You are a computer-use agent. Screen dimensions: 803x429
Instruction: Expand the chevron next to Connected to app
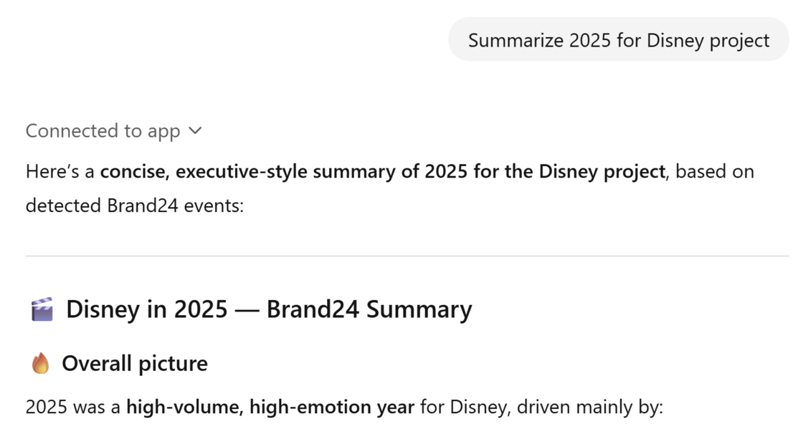(195, 131)
